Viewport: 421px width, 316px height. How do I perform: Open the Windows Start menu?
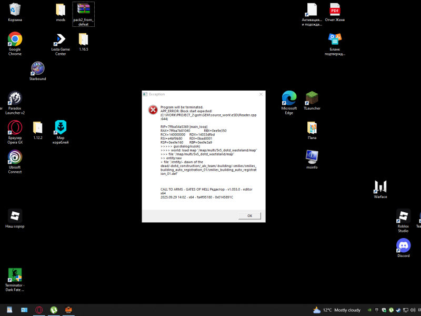pyautogui.click(x=8, y=310)
